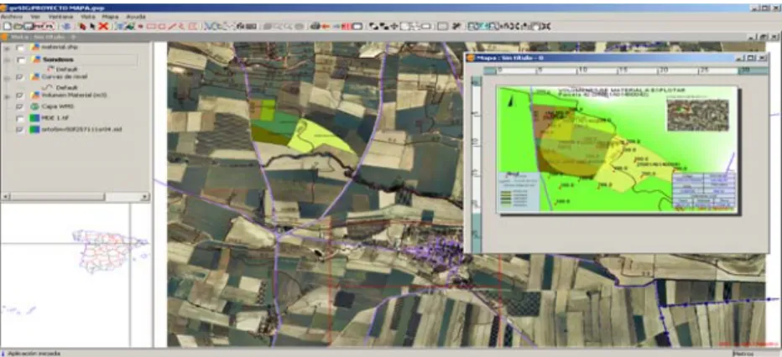782x357 pixels.
Task: Select the red line drawing tool icon
Action: click(172, 26)
